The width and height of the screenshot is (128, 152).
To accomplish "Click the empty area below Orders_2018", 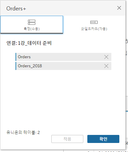I will pyautogui.click(x=63, y=98).
